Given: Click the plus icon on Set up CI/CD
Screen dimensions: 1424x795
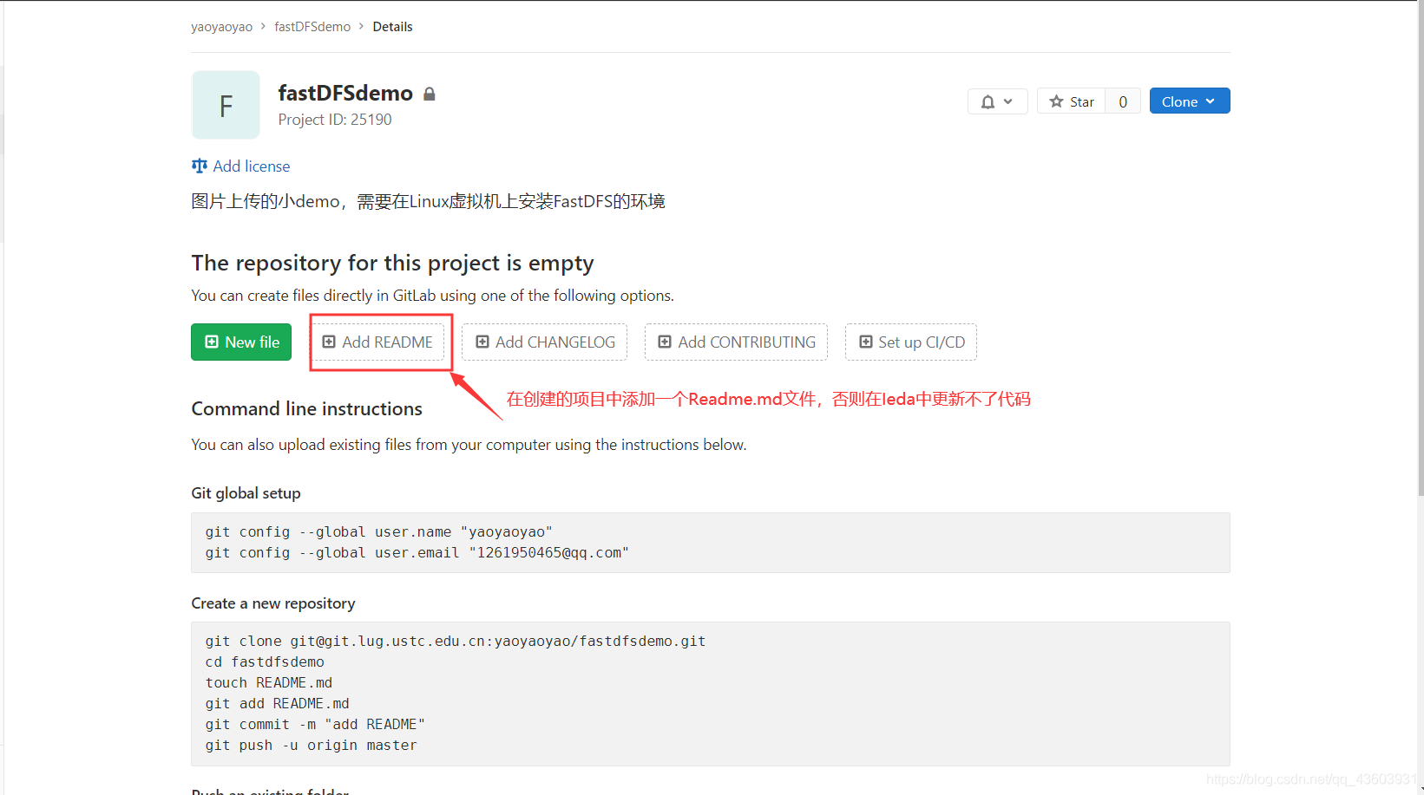Looking at the screenshot, I should coord(865,342).
